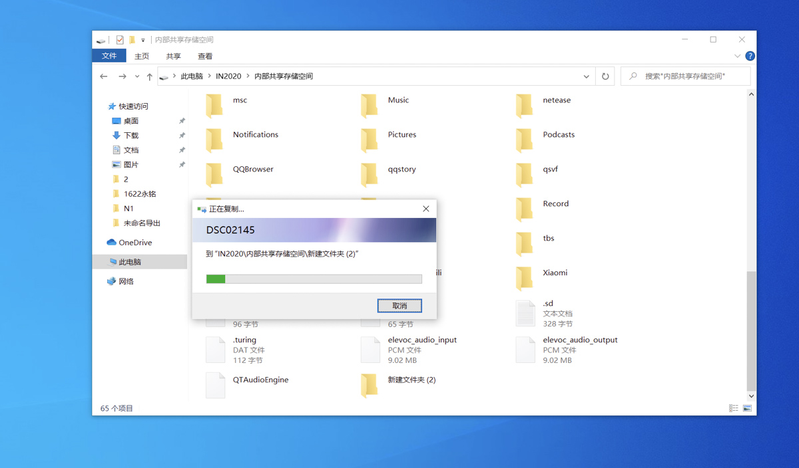Screen dimensions: 799x468
Task: Open Customize Quick Access Toolbar dropdown
Action: coord(143,41)
